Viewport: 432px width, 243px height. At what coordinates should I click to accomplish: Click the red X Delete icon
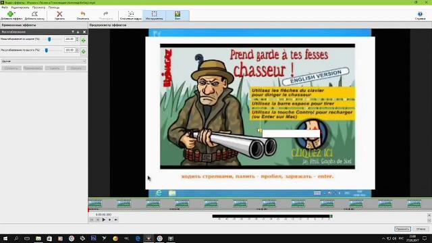click(59, 13)
